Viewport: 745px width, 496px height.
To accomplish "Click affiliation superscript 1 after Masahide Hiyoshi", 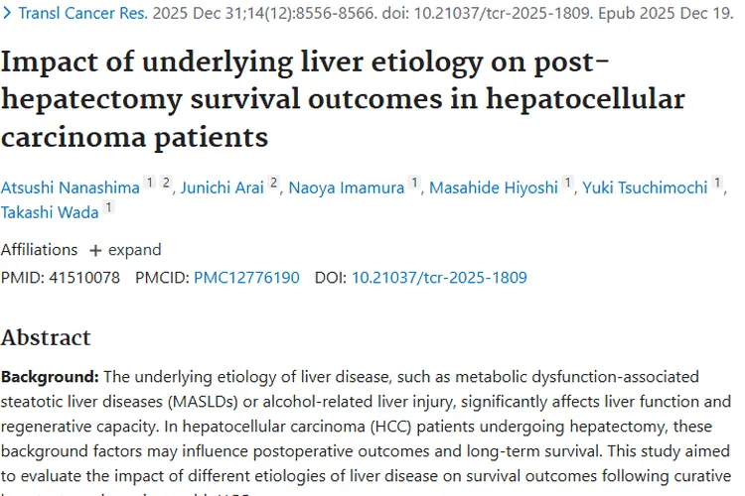I will point(568,183).
